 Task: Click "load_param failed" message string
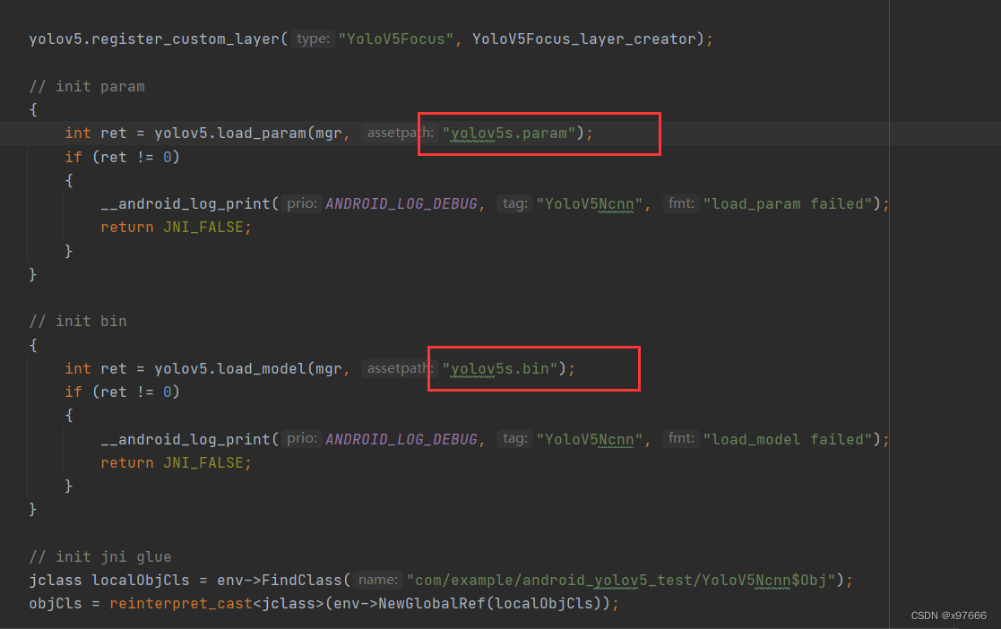[x=788, y=203]
